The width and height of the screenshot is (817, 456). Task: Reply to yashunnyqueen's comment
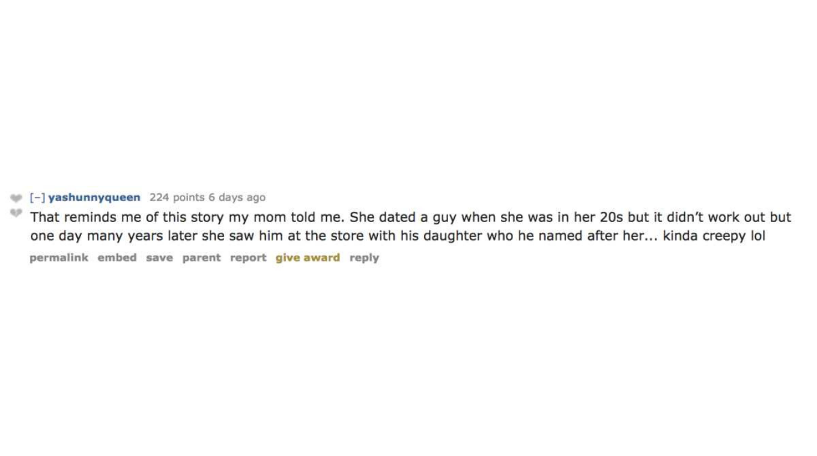pos(364,257)
